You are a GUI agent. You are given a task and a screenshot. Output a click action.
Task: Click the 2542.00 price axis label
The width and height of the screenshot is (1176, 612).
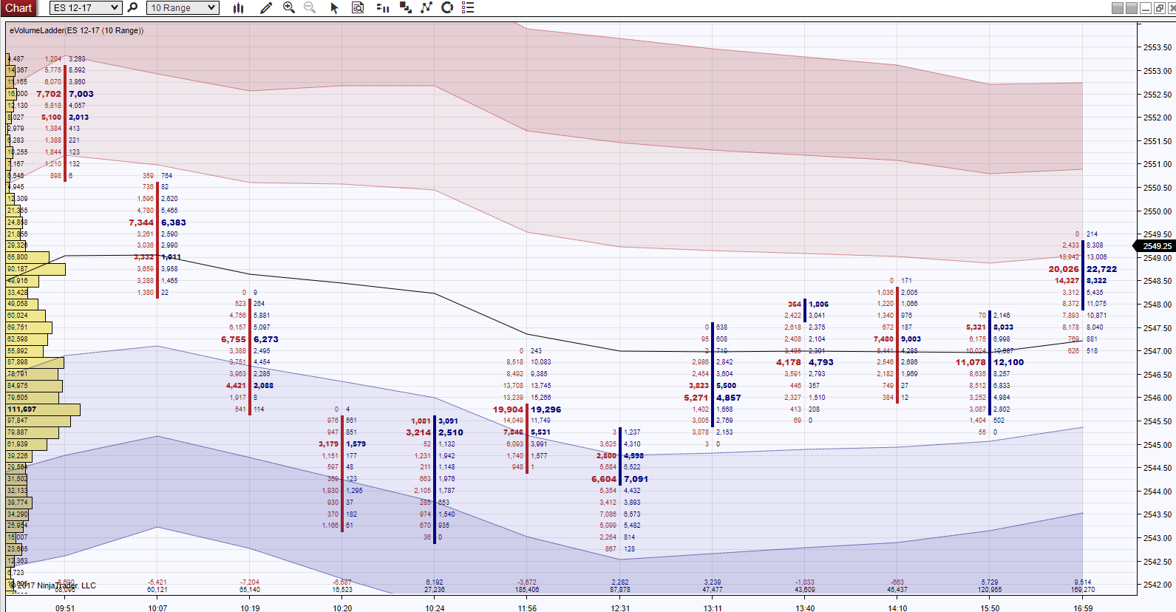pos(1158,585)
